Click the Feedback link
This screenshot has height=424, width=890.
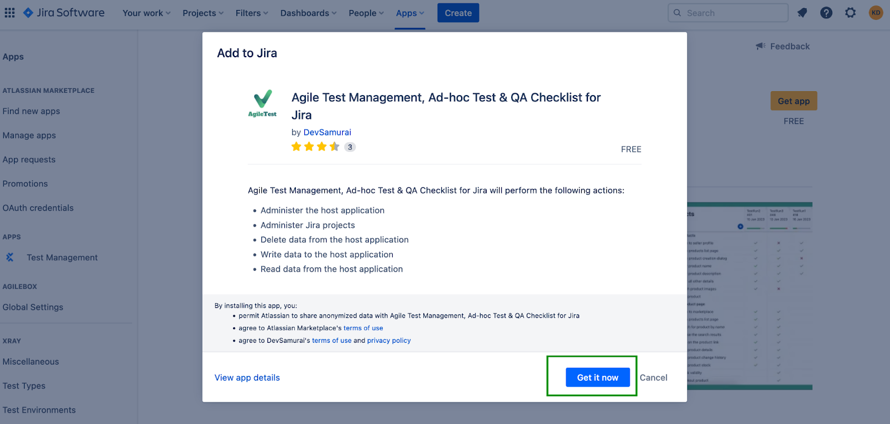[790, 46]
